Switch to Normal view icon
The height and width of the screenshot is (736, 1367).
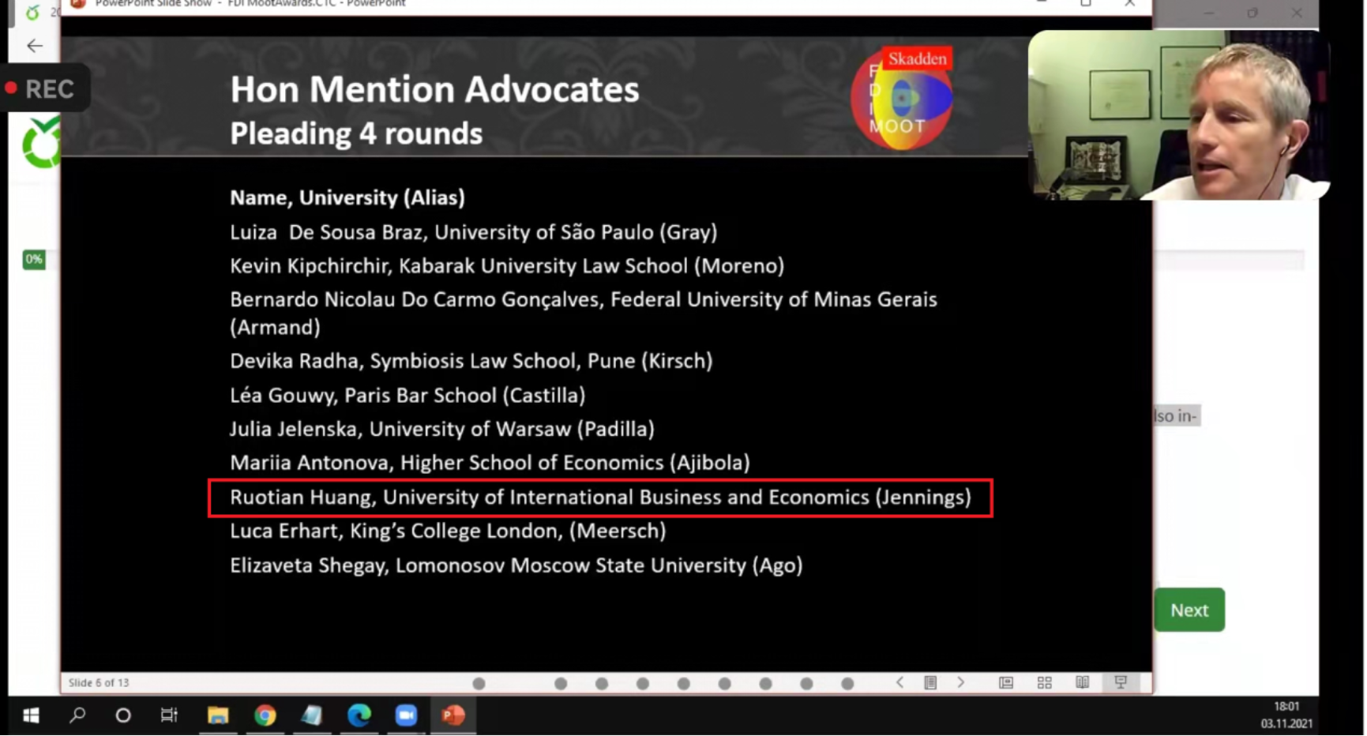click(1005, 682)
